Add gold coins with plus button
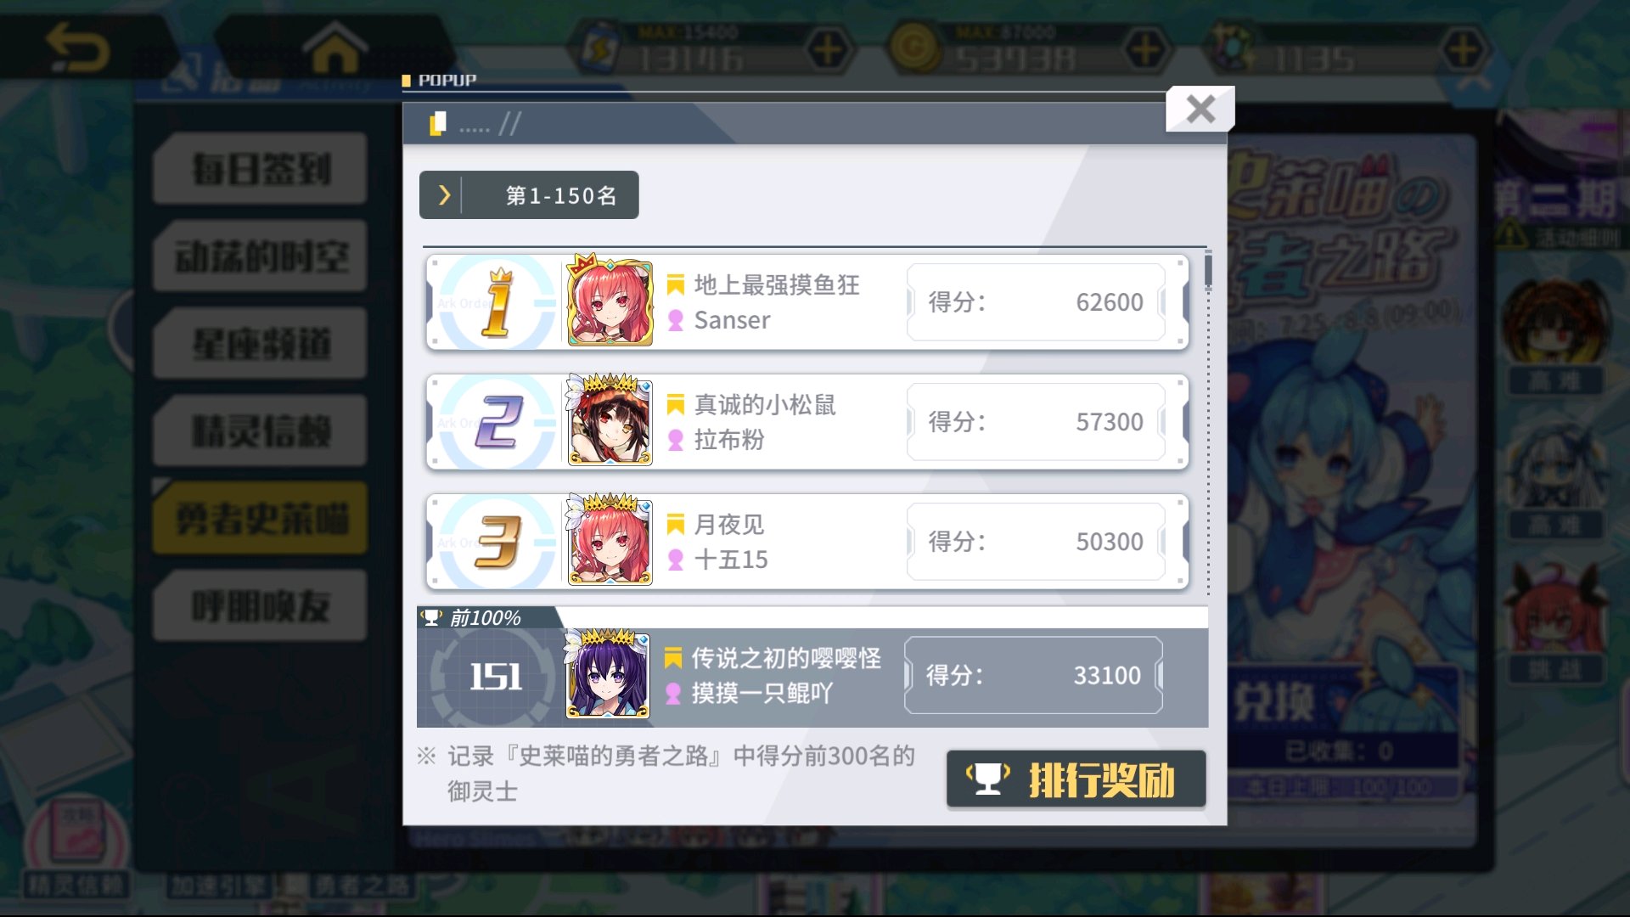This screenshot has height=917, width=1630. (x=1145, y=49)
